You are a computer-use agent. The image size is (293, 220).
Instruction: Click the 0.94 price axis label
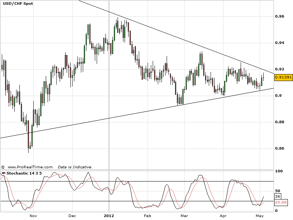[x=279, y=43]
